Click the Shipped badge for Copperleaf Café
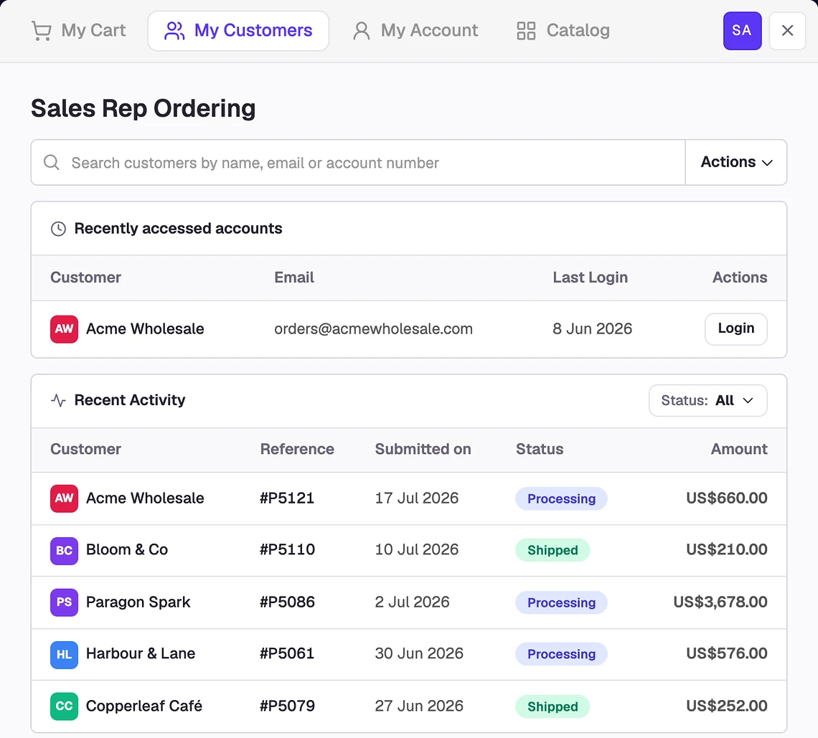This screenshot has height=738, width=818. [553, 706]
